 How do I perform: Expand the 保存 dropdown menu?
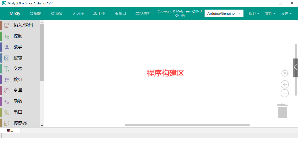coord(254,13)
